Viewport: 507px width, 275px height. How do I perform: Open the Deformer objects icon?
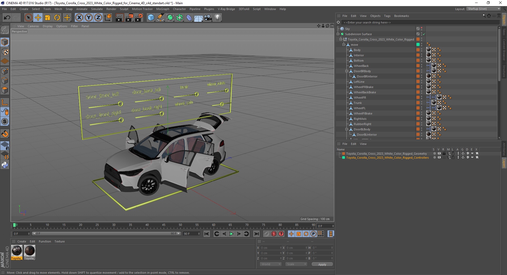point(189,18)
